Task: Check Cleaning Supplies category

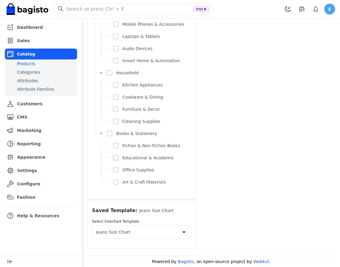Action: point(116,121)
